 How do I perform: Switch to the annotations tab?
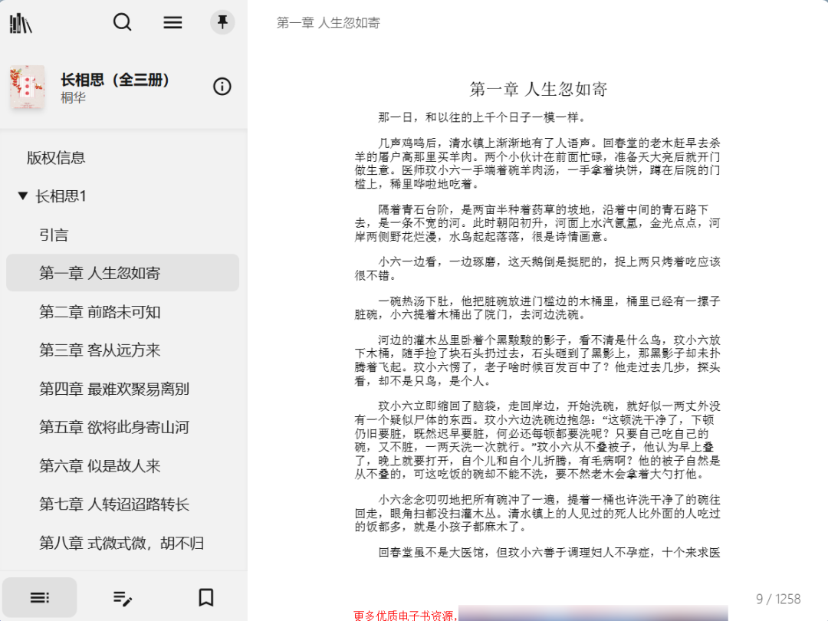(123, 598)
